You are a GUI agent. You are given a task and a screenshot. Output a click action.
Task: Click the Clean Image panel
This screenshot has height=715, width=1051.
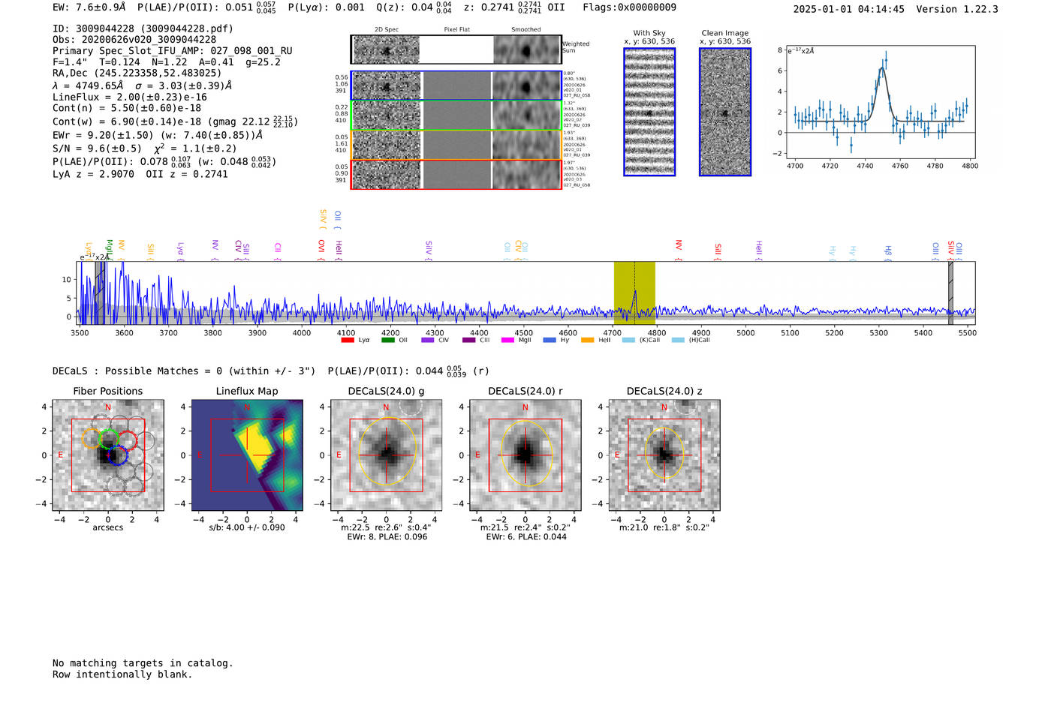tap(725, 112)
